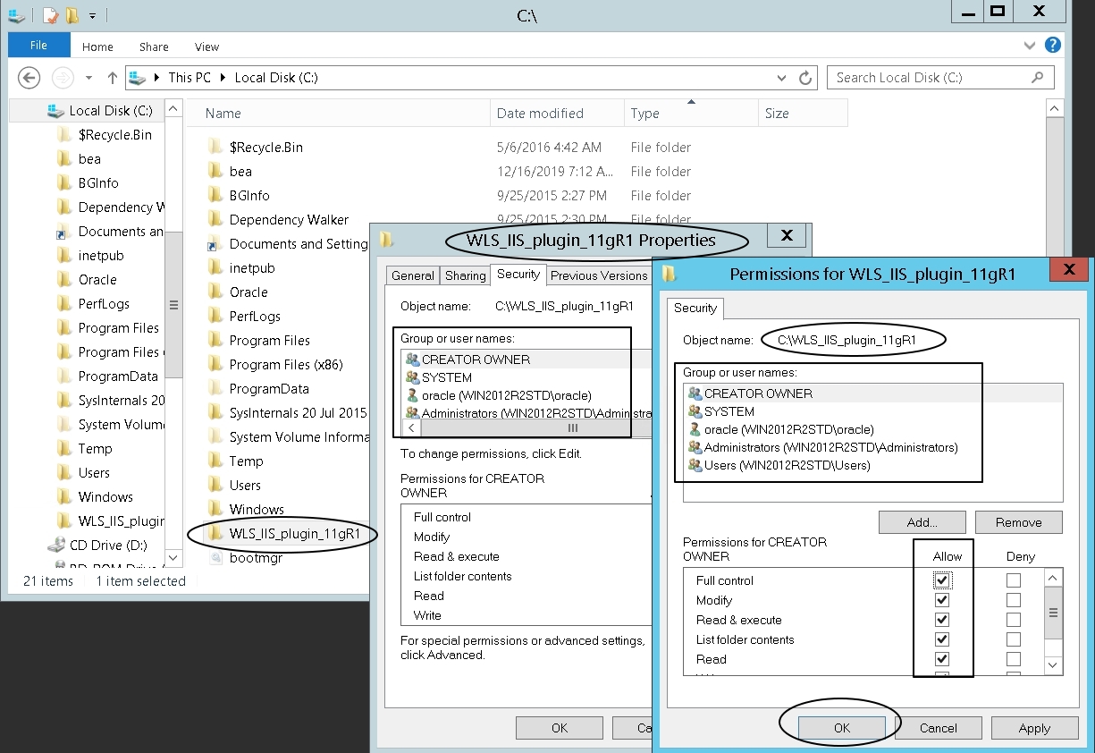
Task: Select oracle user in Properties dialog list
Action: pos(498,395)
